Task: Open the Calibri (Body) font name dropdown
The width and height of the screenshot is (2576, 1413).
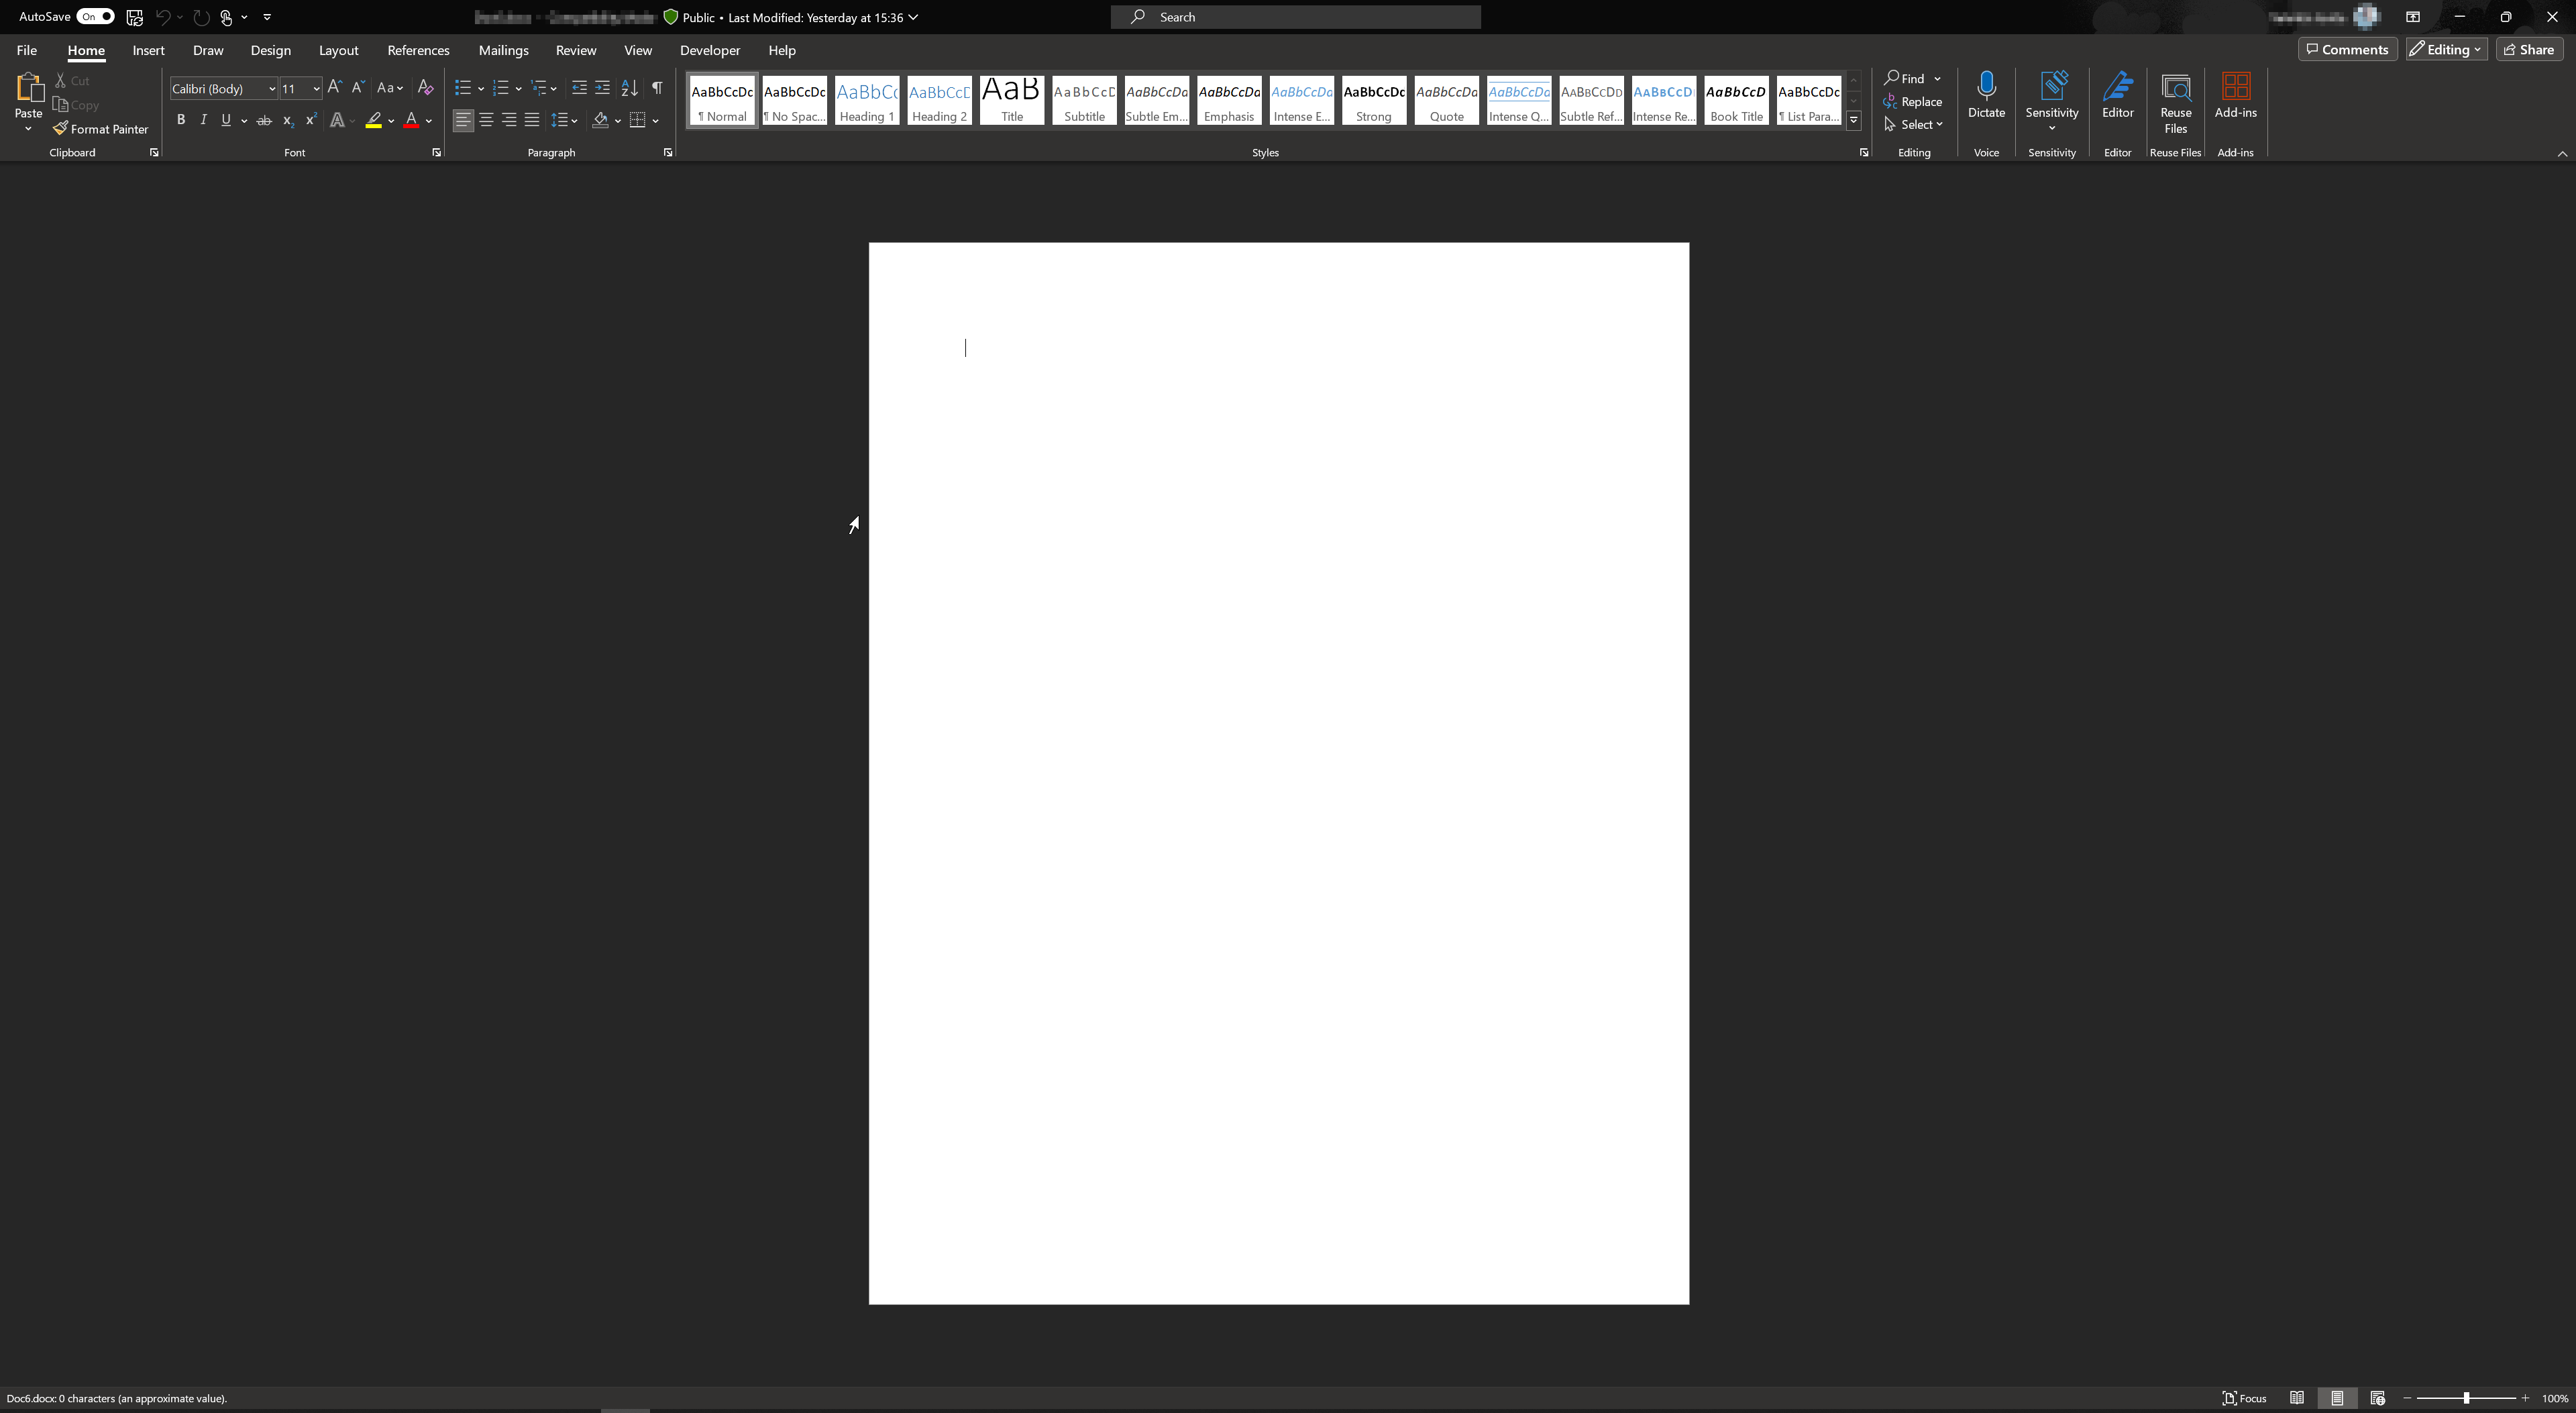Action: pos(271,89)
